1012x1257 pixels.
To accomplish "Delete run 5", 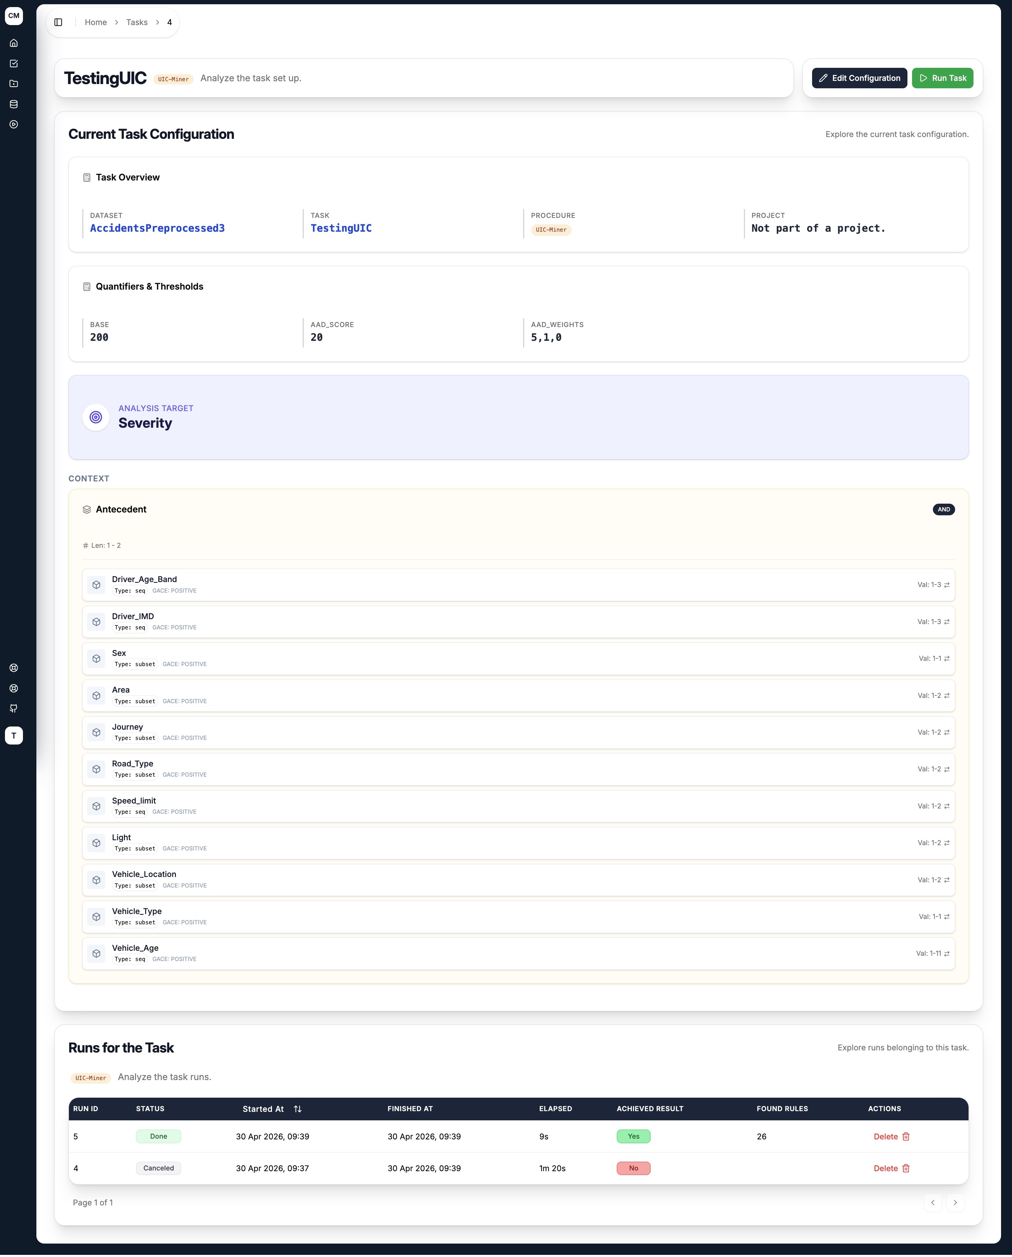I will coord(893,1137).
